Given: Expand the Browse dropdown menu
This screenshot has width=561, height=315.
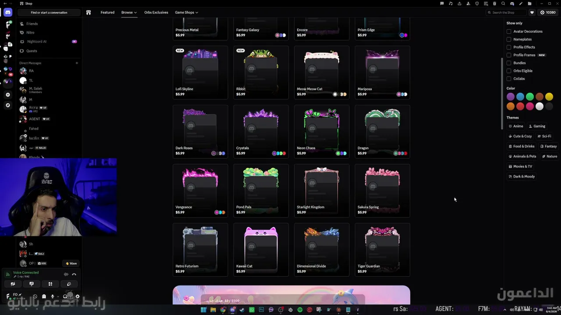Looking at the screenshot, I should click(x=129, y=12).
